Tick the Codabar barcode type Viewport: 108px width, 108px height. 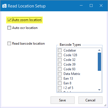pos(60,50)
